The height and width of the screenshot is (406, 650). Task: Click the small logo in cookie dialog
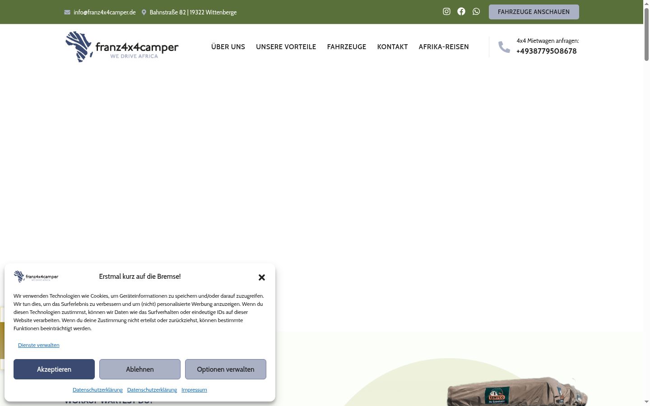pos(36,277)
